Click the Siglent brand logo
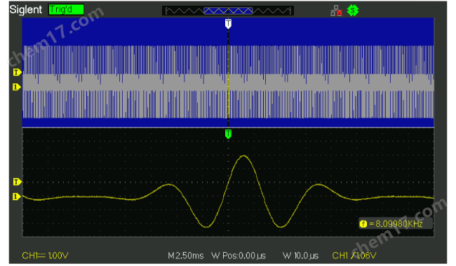This screenshot has width=456, height=266. pos(25,10)
